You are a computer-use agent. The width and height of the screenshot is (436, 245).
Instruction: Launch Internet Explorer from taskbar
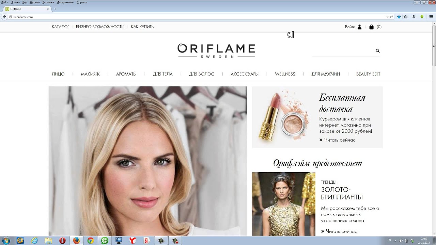34,241
